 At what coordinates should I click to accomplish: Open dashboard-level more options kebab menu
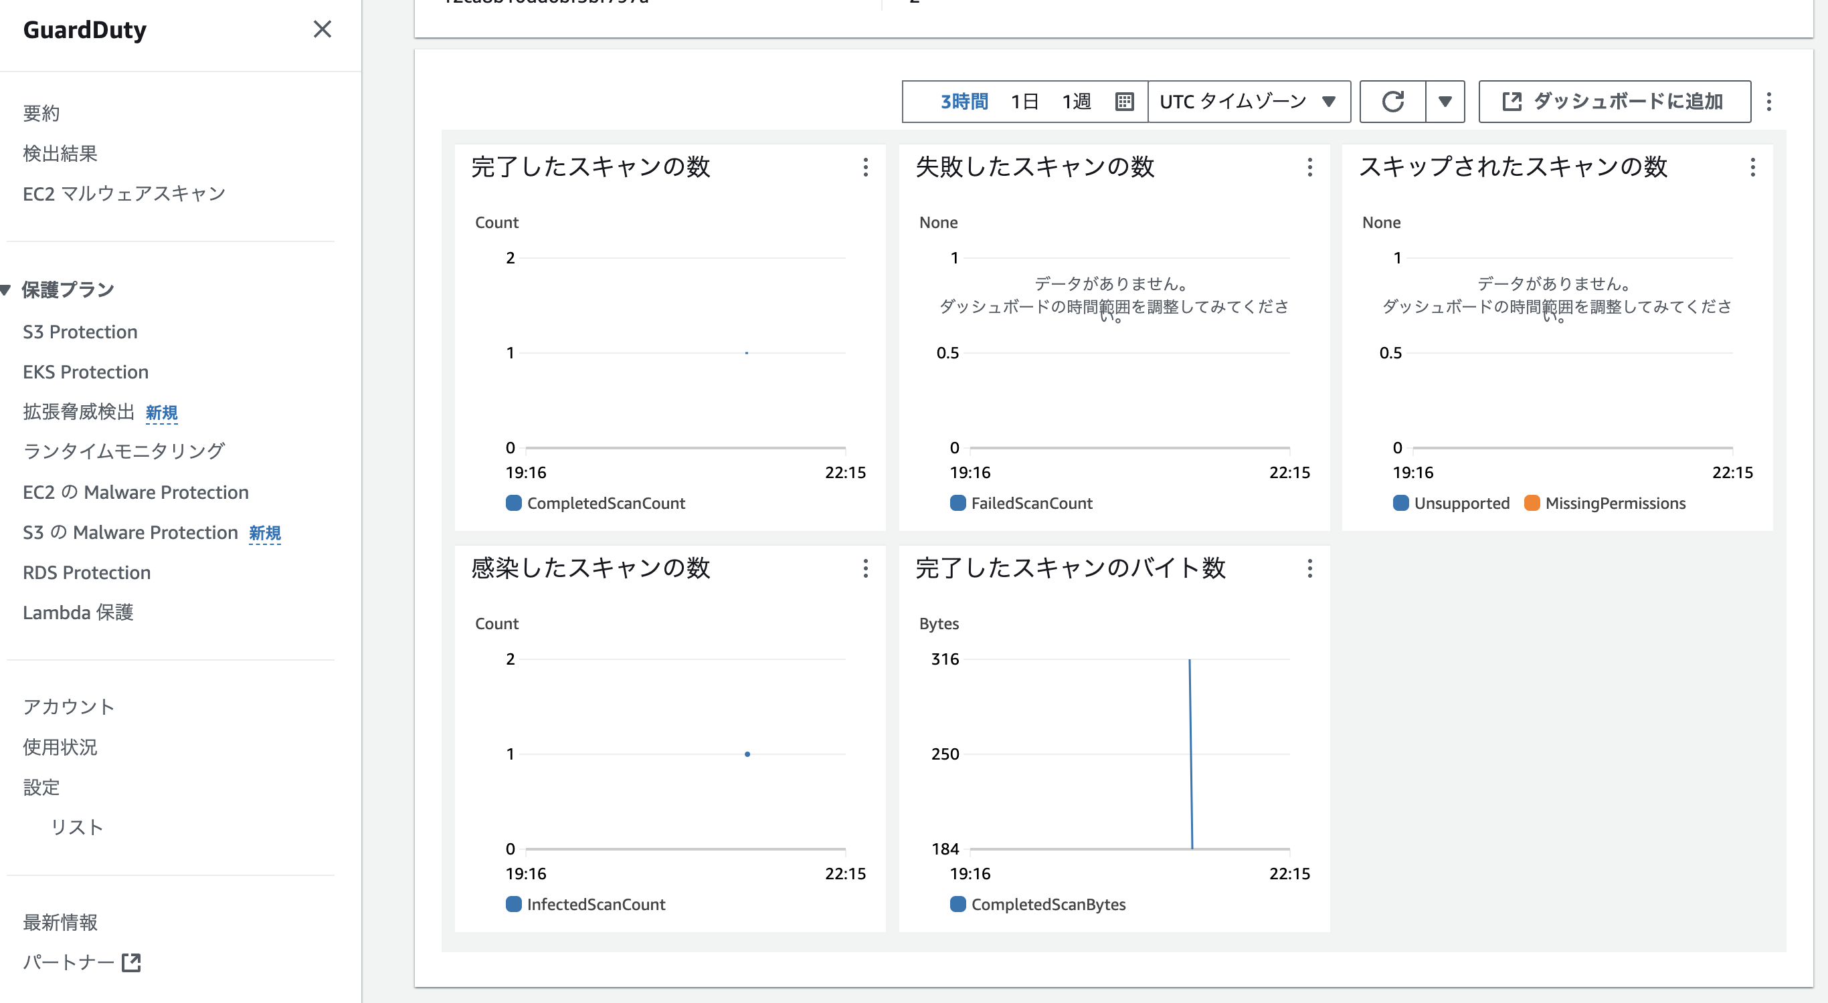click(x=1768, y=102)
